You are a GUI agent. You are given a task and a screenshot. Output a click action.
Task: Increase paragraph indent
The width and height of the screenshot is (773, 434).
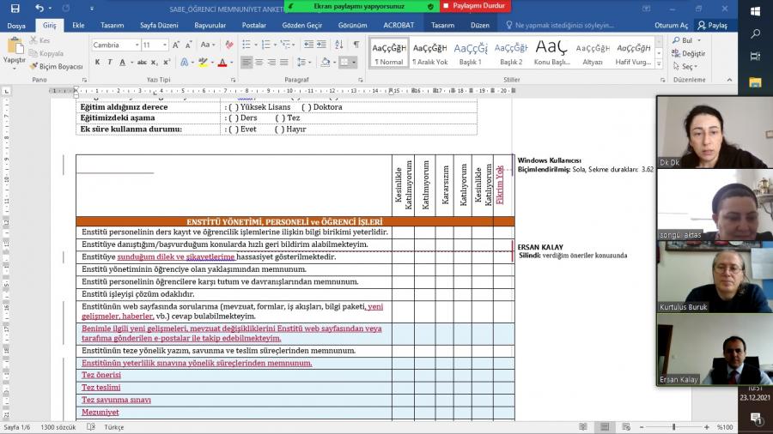click(321, 45)
